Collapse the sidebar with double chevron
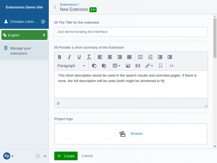Viewport: 217px width, 163px height. coord(45,156)
